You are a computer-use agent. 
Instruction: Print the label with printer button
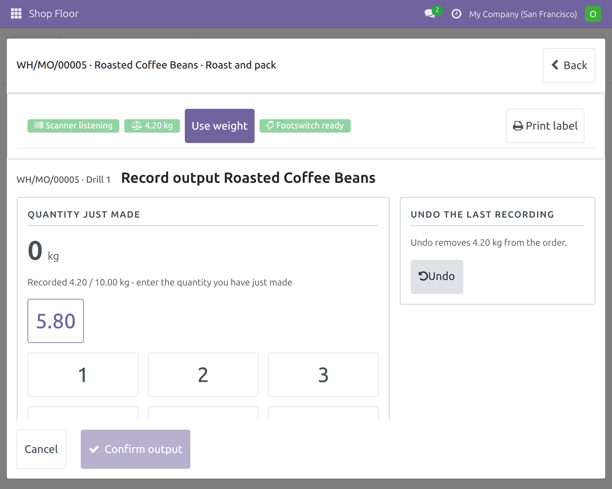[x=545, y=126]
